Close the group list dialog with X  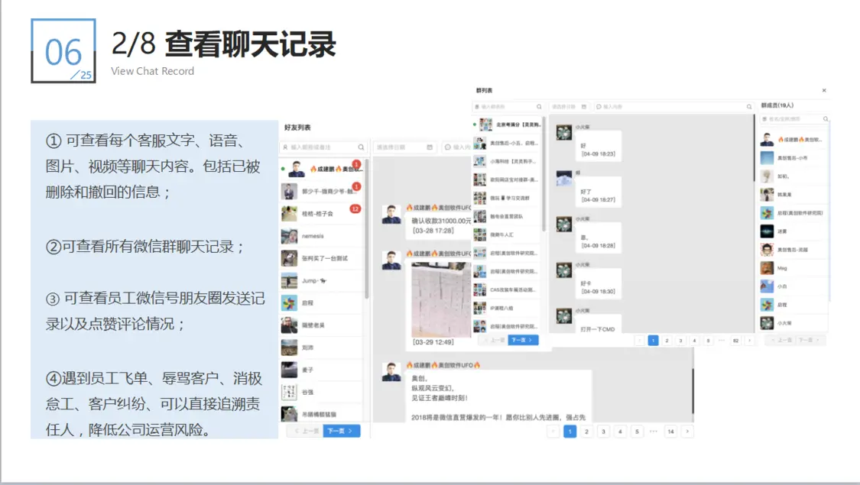pyautogui.click(x=824, y=91)
